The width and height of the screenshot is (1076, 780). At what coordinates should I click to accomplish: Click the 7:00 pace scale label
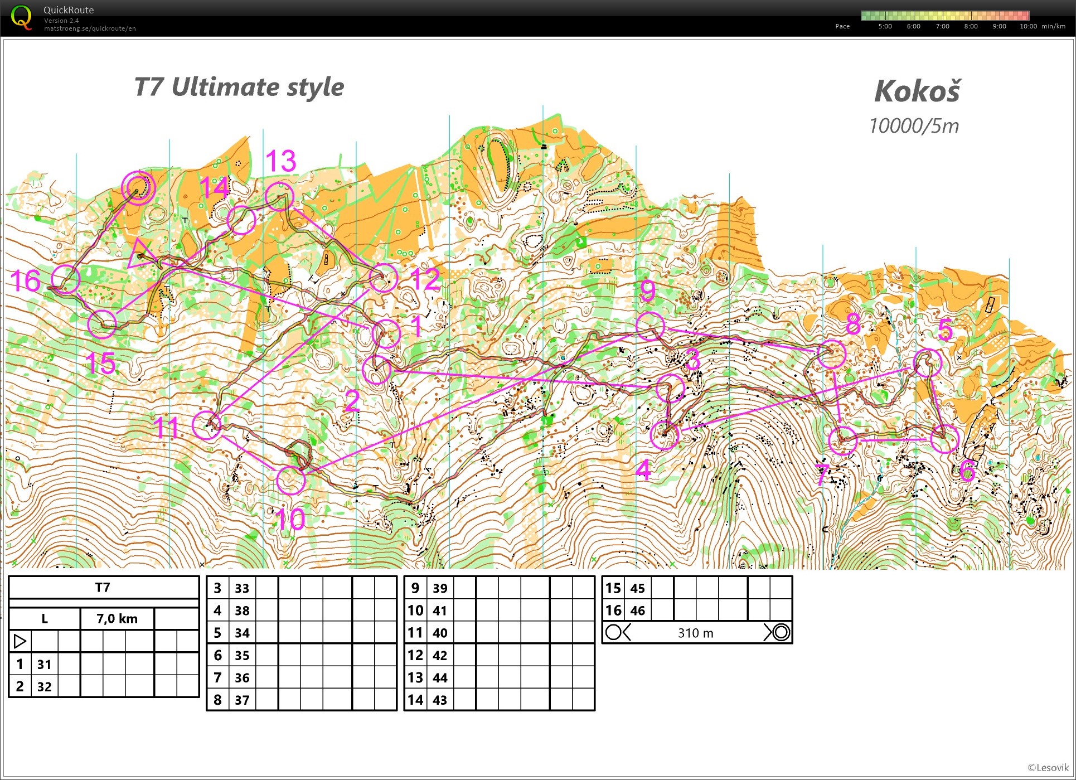pos(942,26)
